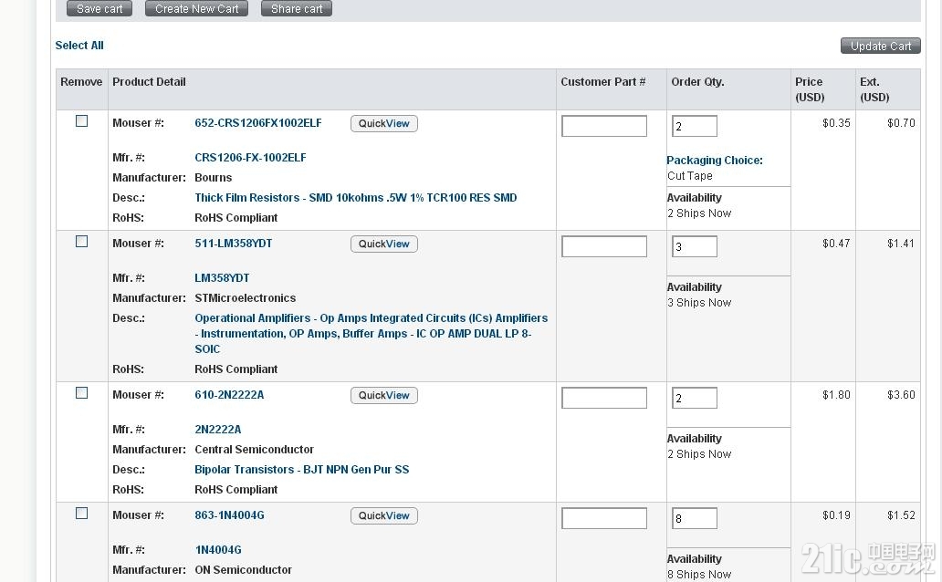The width and height of the screenshot is (942, 582).
Task: Click manufacturer name ON Semiconductor
Action: coord(244,569)
